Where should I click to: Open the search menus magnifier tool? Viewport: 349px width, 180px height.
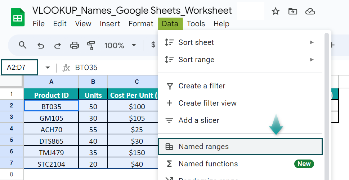[x=22, y=45]
